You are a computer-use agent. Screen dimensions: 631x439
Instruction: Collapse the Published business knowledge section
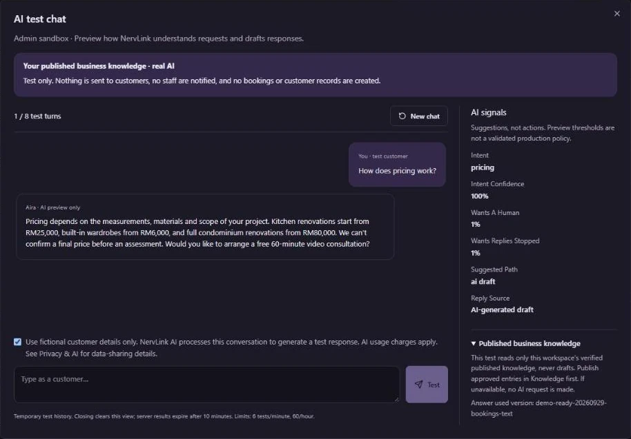(x=525, y=343)
